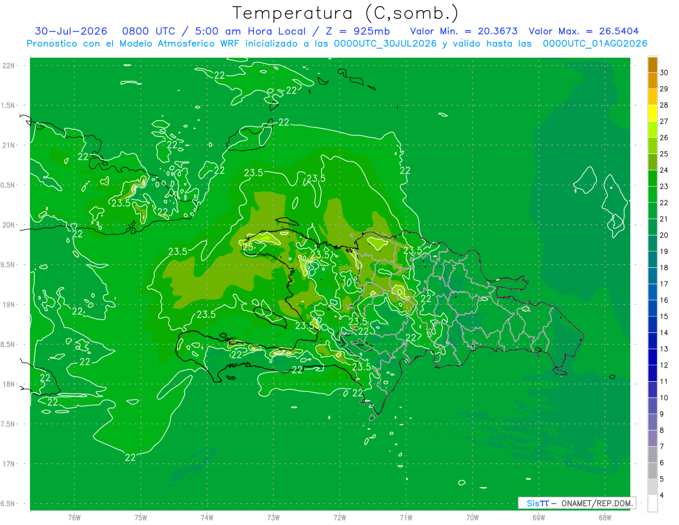Click the "74W" longitude axis label
This screenshot has width=679, height=525.
click(207, 518)
